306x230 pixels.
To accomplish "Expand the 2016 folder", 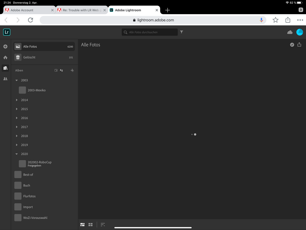I will pos(17,118).
